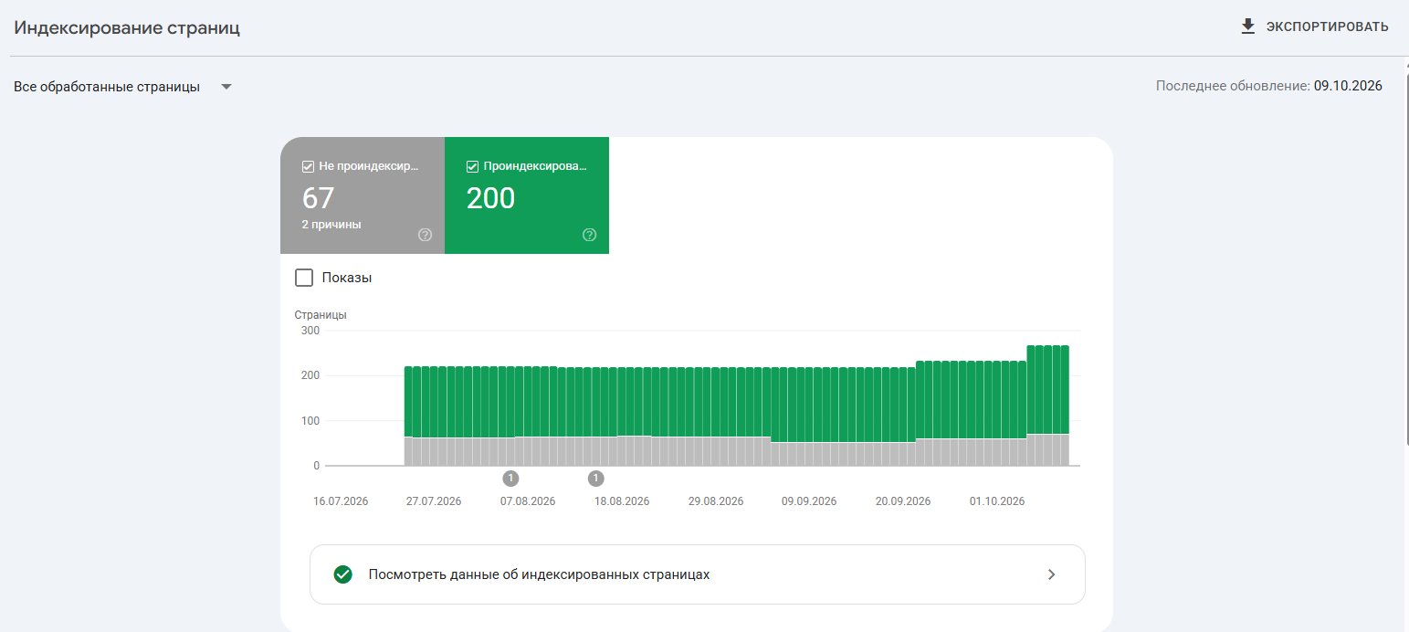Select the green indexed 200 card
Image resolution: width=1409 pixels, height=632 pixels.
527,195
